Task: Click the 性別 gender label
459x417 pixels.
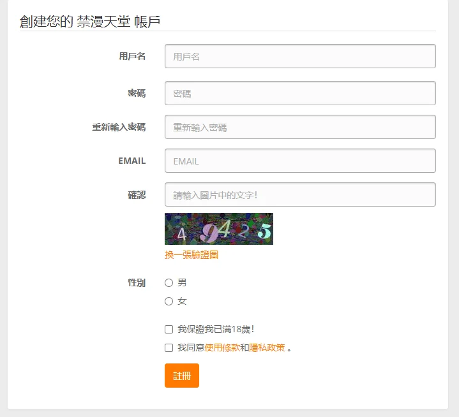Action: tap(137, 282)
